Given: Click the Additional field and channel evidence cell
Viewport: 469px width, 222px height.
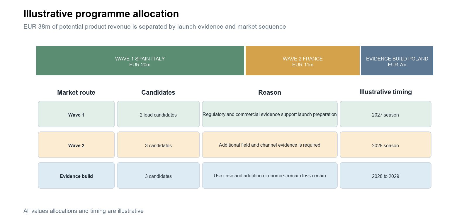Looking at the screenshot, I should click(x=270, y=145).
